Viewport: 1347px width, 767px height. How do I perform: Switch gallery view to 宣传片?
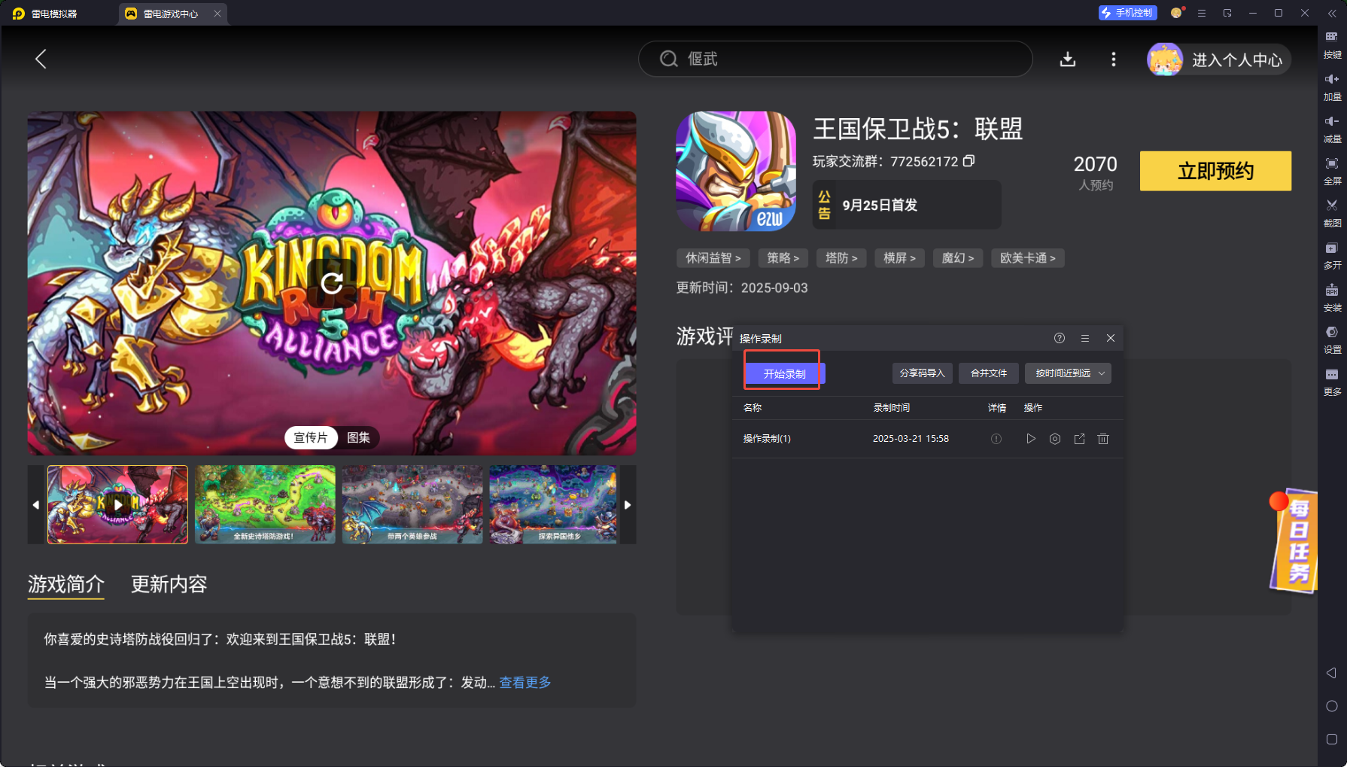[x=311, y=437]
